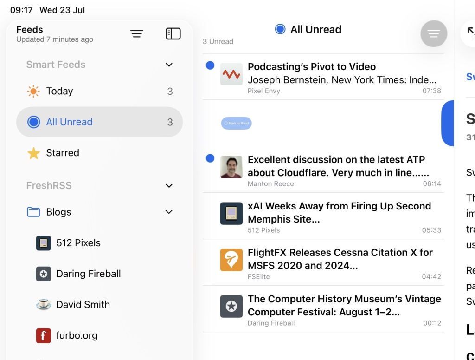Click the Mark as Read button

[x=236, y=123]
